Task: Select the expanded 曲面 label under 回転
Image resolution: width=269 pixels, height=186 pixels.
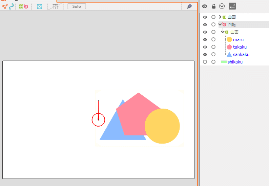Action: (x=234, y=32)
